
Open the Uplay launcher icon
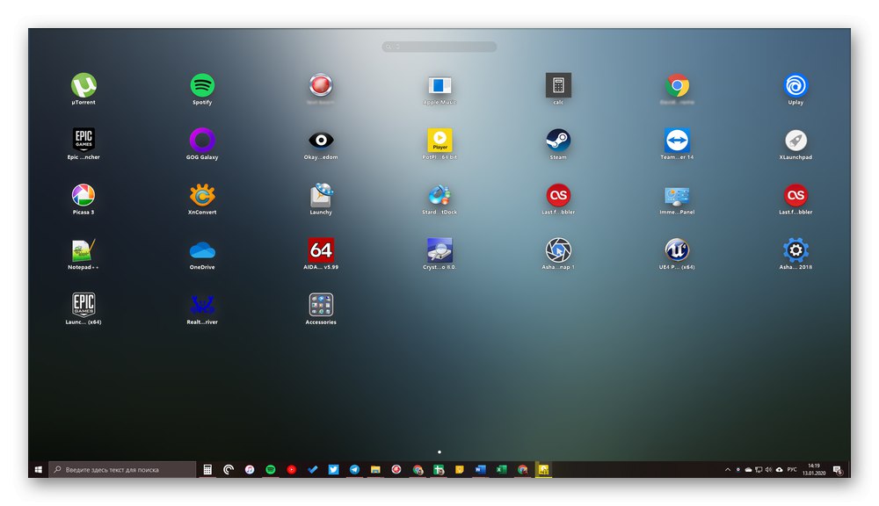click(x=795, y=86)
